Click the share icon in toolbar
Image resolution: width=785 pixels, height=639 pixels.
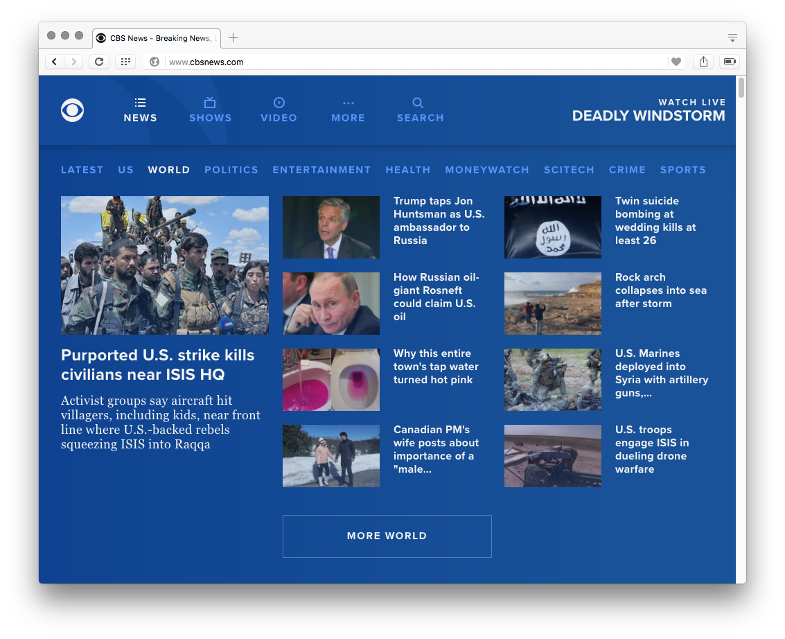(x=703, y=62)
